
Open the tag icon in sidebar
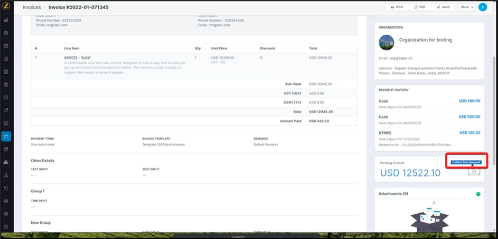click(6, 111)
